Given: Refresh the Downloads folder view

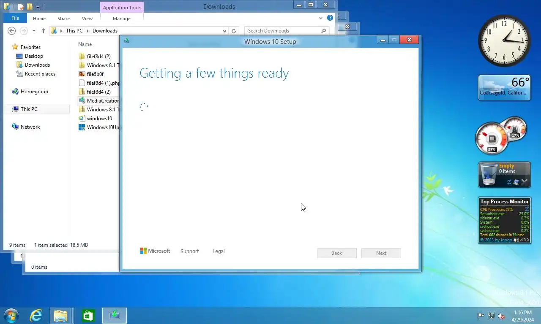Looking at the screenshot, I should click(234, 31).
